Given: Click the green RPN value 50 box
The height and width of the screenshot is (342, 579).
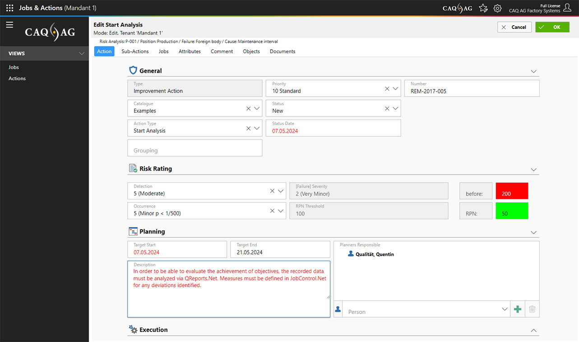Looking at the screenshot, I should tap(511, 211).
